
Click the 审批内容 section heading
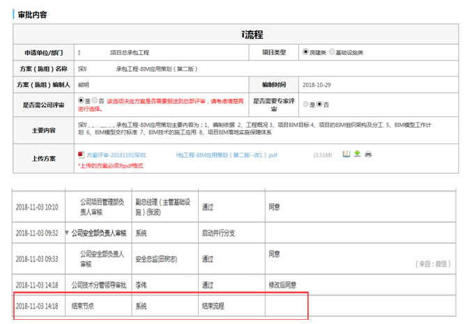point(32,15)
